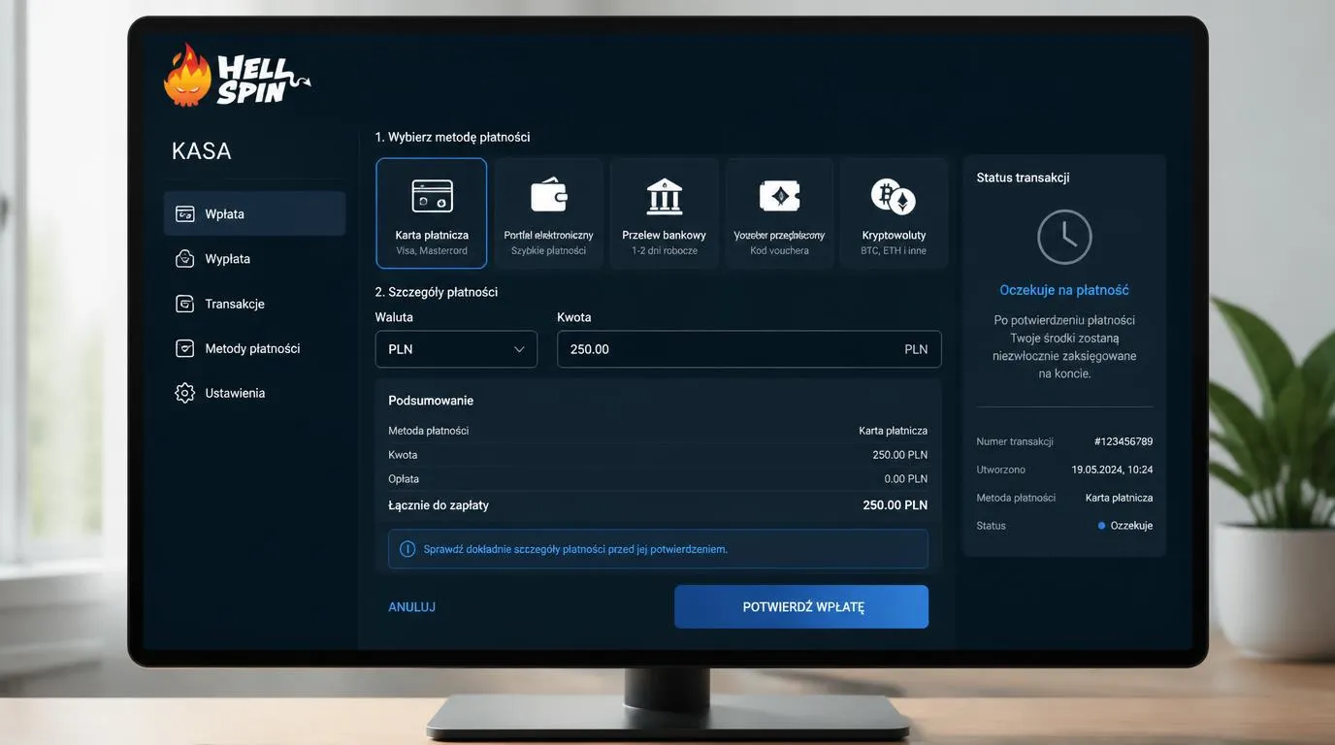Choose Kryptowaluty payment method

click(894, 212)
